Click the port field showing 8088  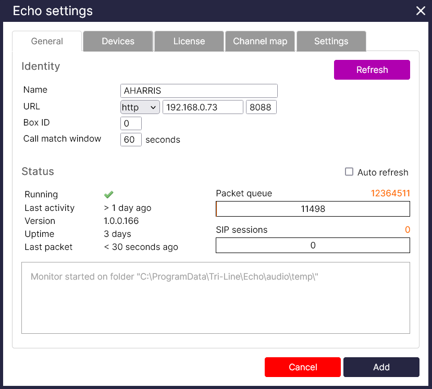(x=261, y=107)
